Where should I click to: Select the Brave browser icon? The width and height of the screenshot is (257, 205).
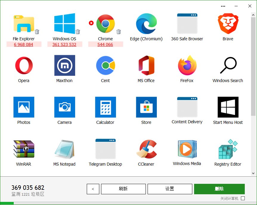pyautogui.click(x=228, y=24)
